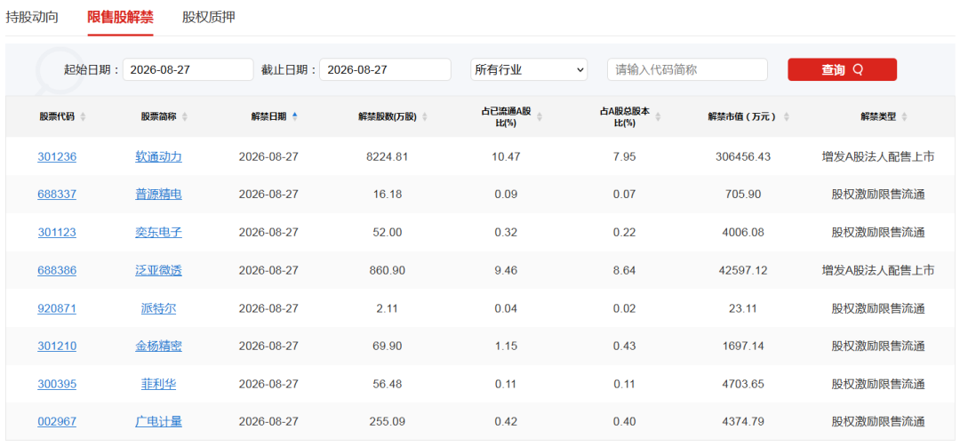Open the 泛亚微透 stock link

[158, 270]
